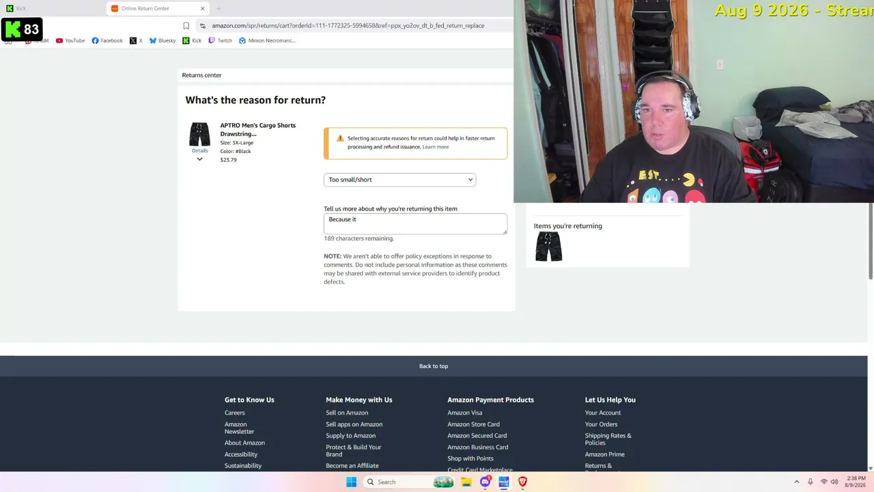Open the Sustainability footer link
874x492 pixels.
243,466
